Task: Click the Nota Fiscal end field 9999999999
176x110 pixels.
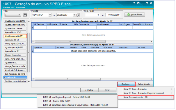Action: click(x=113, y=15)
